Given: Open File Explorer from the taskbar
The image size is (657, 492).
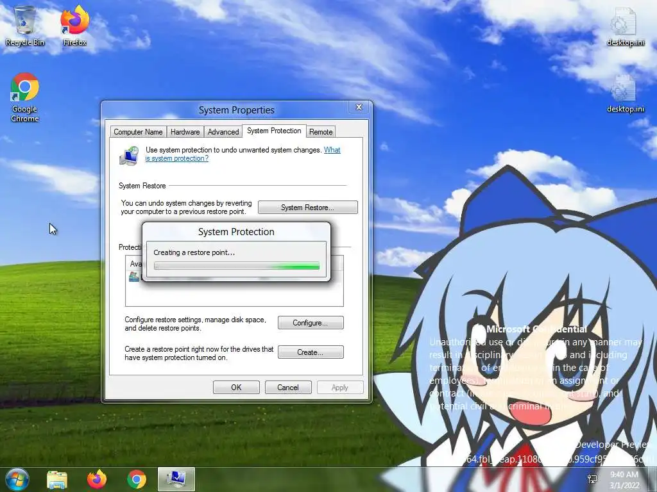Looking at the screenshot, I should 57,479.
